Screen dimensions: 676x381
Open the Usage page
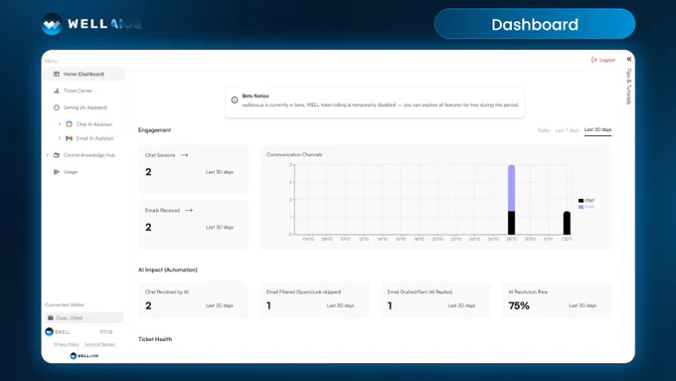click(71, 172)
